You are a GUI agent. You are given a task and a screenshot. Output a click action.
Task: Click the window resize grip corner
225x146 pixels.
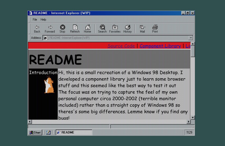(193, 127)
